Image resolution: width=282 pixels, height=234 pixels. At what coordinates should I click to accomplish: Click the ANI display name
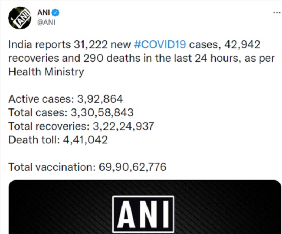pos(43,13)
